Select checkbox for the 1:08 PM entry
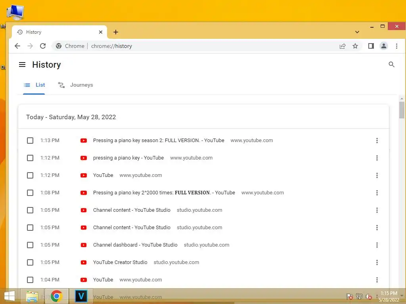This screenshot has height=304, width=406. pos(30,193)
